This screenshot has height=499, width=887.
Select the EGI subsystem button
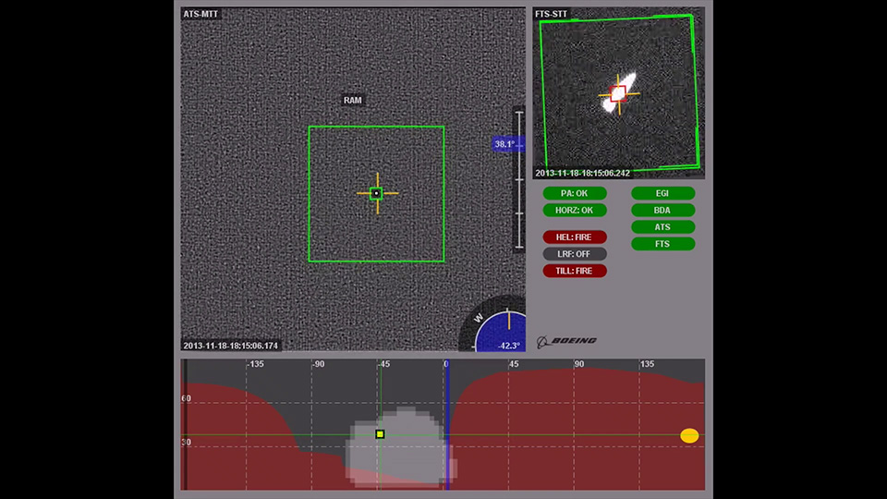click(x=662, y=193)
